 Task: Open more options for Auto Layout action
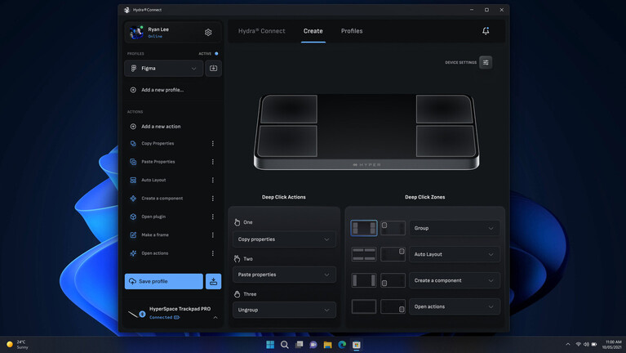pos(213,181)
